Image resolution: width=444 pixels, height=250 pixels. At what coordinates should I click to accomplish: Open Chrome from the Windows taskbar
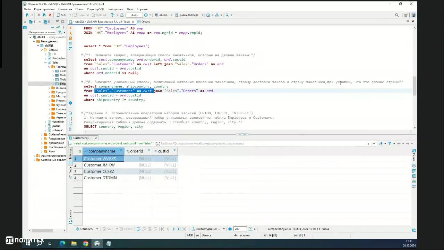[85, 243]
